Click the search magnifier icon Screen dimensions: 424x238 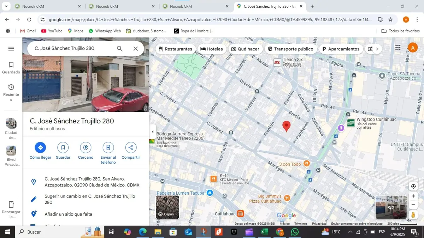click(120, 48)
